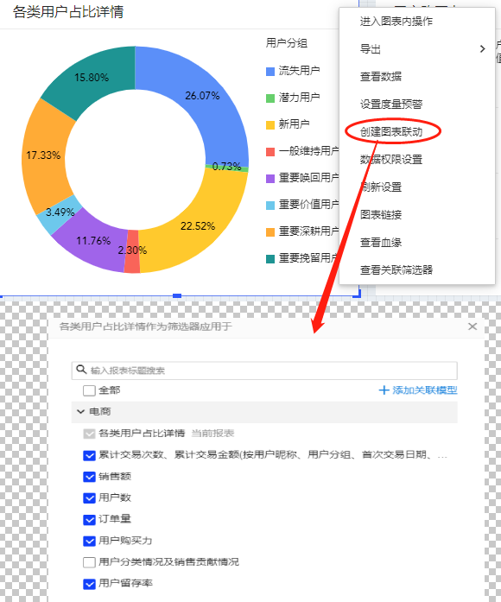The image size is (501, 602).
Task: Expand the 导出 submenu arrow
Action: [x=483, y=48]
